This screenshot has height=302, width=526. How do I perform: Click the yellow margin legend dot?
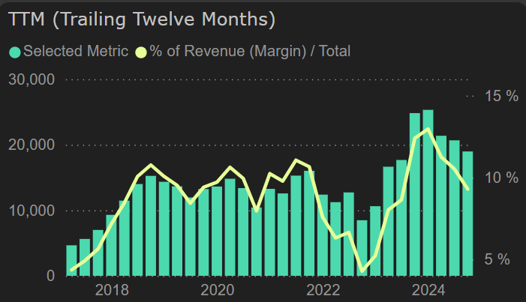141,52
